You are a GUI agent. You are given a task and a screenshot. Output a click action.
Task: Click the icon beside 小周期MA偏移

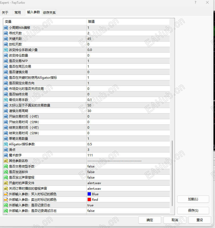(6, 28)
